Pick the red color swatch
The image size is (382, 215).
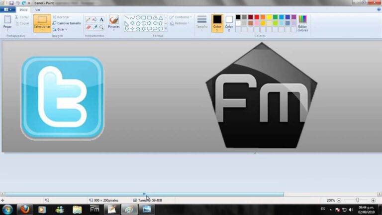tap(257, 17)
